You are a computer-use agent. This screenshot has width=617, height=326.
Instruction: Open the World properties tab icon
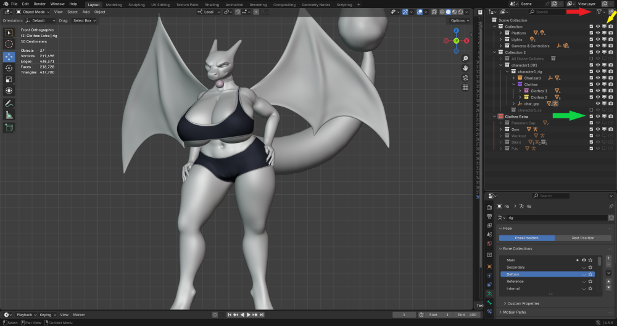pos(489,243)
